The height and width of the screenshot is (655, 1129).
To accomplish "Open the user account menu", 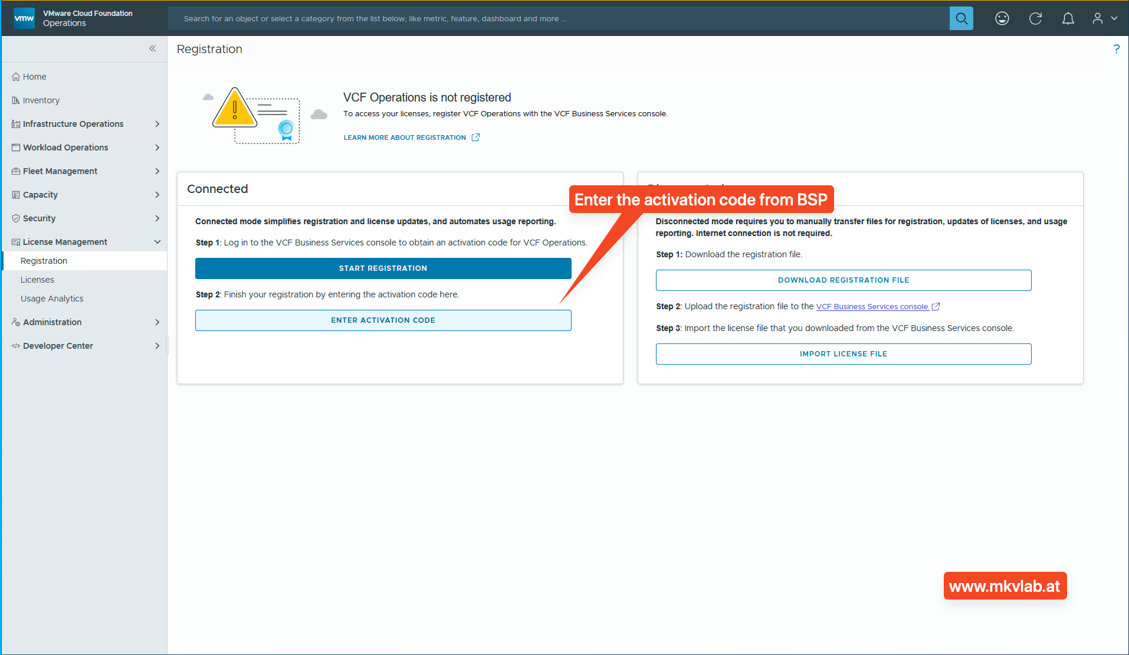I will (x=1104, y=18).
